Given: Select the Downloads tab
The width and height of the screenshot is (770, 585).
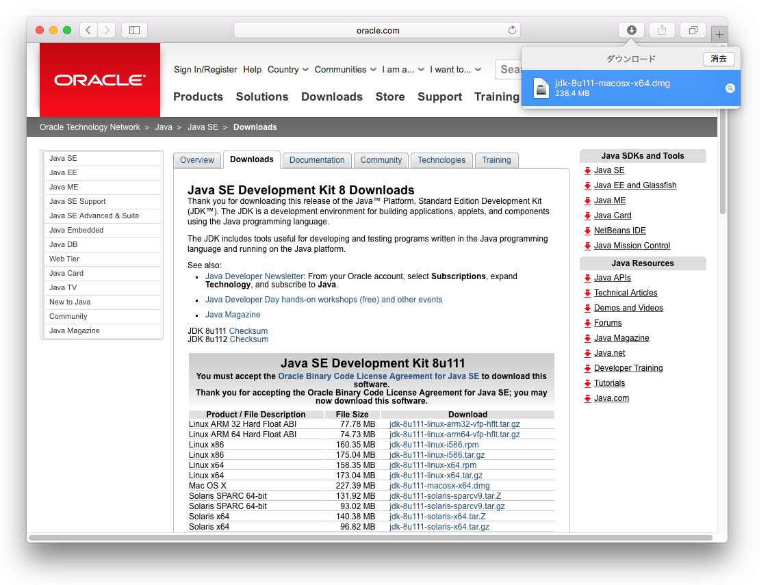Looking at the screenshot, I should point(251,159).
